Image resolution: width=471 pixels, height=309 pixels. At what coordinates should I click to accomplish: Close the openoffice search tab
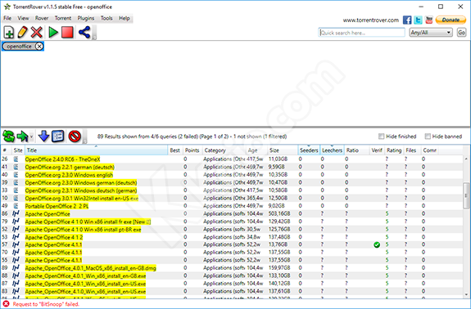[x=39, y=46]
